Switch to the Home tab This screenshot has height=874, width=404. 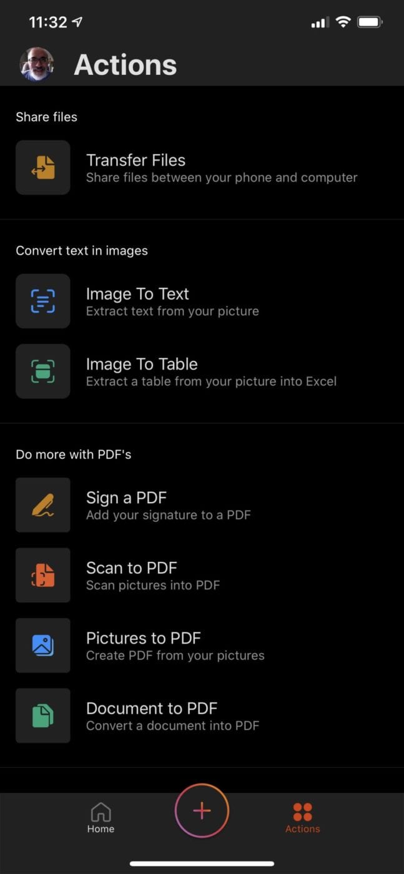(101, 818)
